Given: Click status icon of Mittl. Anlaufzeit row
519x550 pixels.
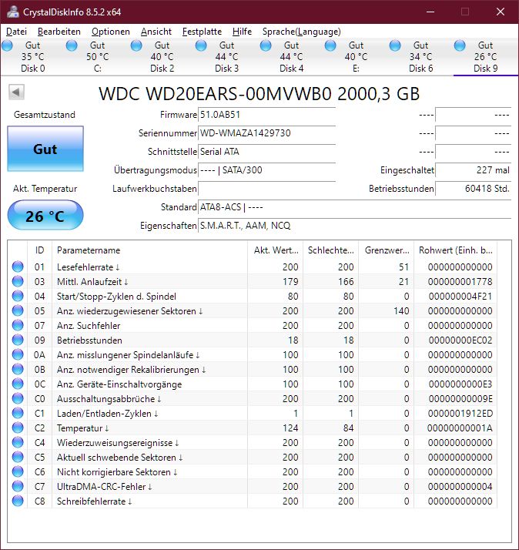Looking at the screenshot, I should coord(18,281).
